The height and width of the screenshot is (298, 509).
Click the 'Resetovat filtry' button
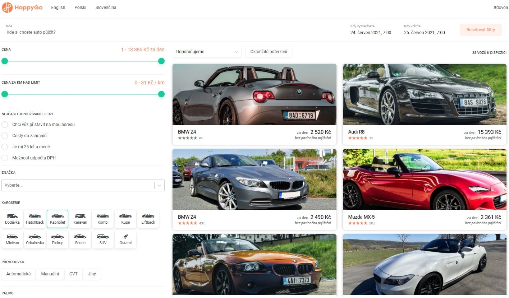481,30
